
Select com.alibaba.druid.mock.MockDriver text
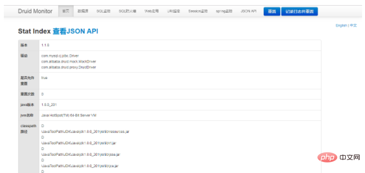click(x=69, y=62)
